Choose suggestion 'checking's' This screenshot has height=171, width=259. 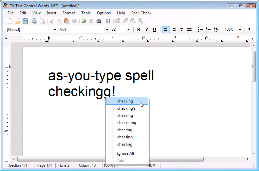[127, 108]
